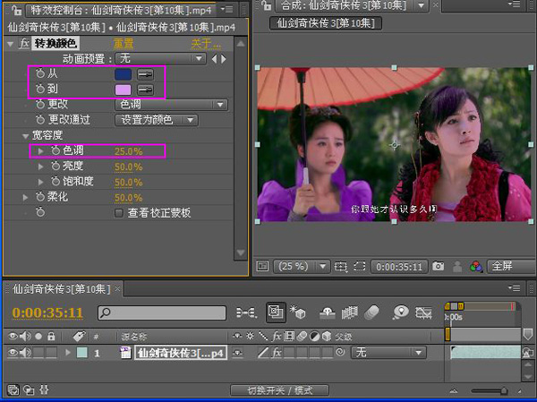Select 仙剑奇侠传3[第10集] composition flow tab
This screenshot has height=402, width=537.
click(326, 23)
